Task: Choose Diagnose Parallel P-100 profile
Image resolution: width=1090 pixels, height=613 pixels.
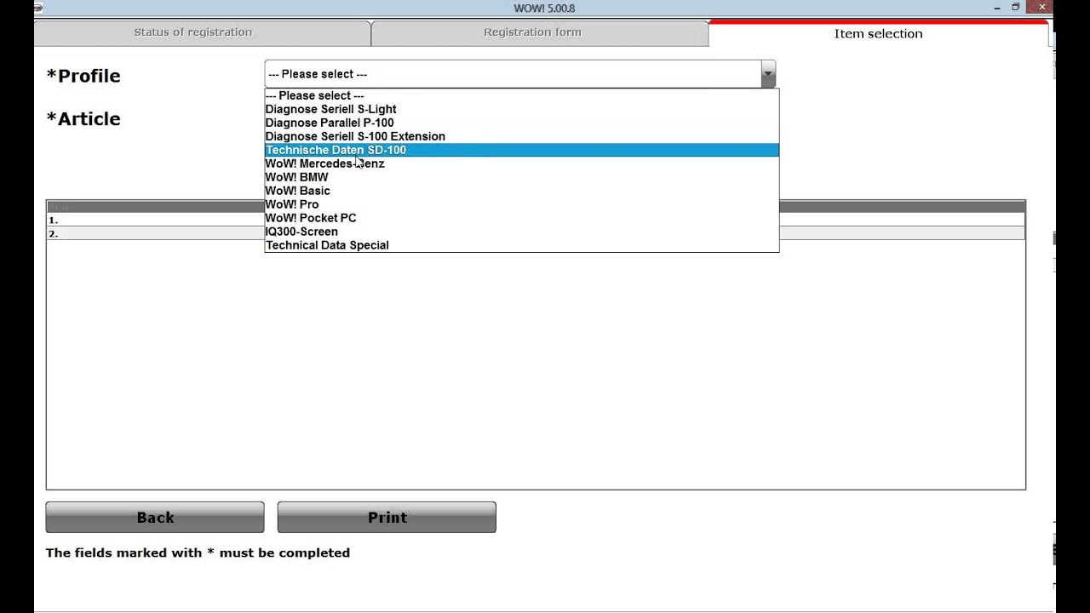Action: coord(522,123)
